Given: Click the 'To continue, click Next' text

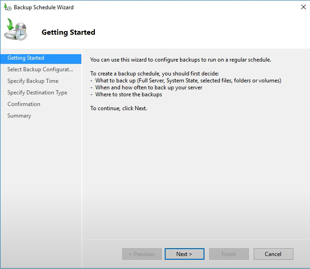Looking at the screenshot, I should 118,108.
